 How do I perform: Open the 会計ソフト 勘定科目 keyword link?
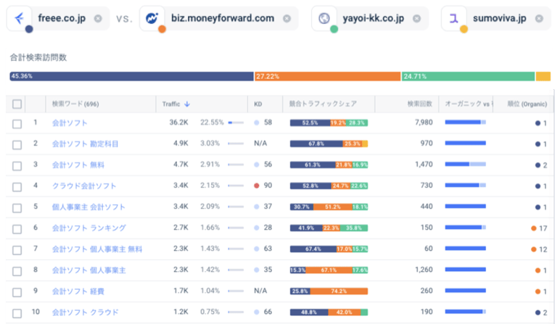click(x=86, y=144)
